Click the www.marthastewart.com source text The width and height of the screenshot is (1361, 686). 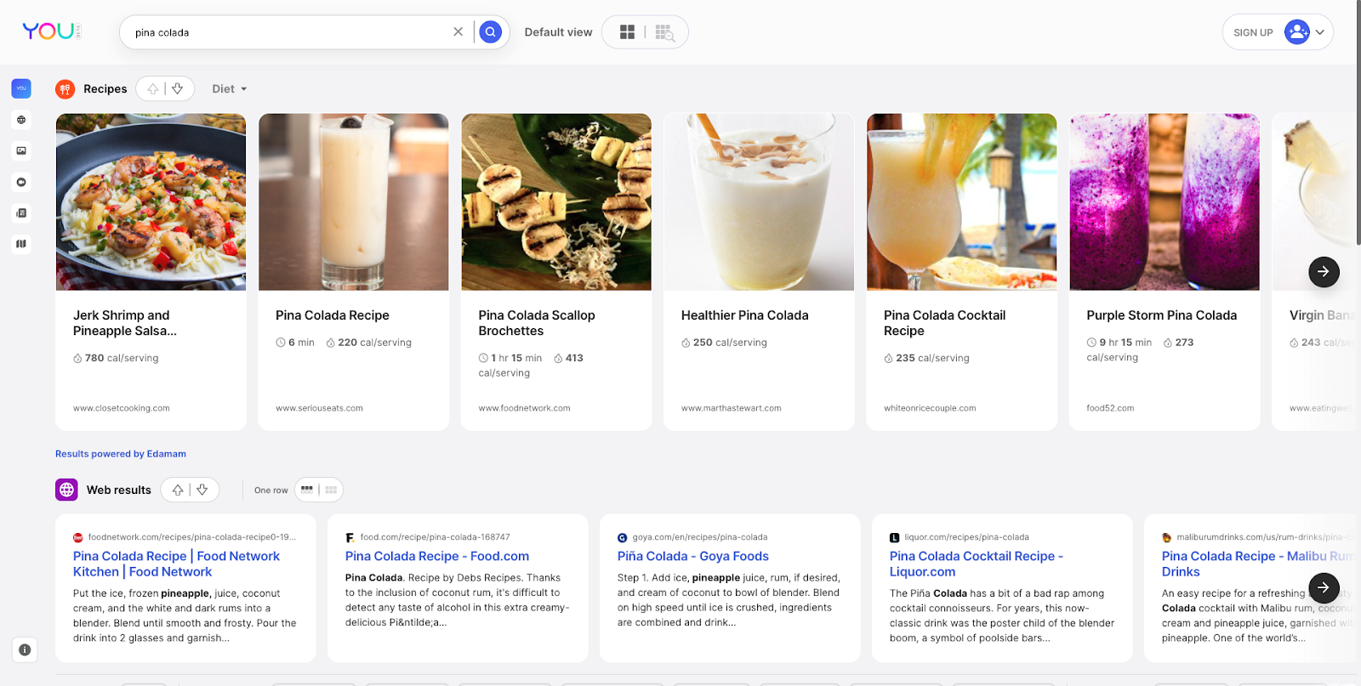pos(732,408)
